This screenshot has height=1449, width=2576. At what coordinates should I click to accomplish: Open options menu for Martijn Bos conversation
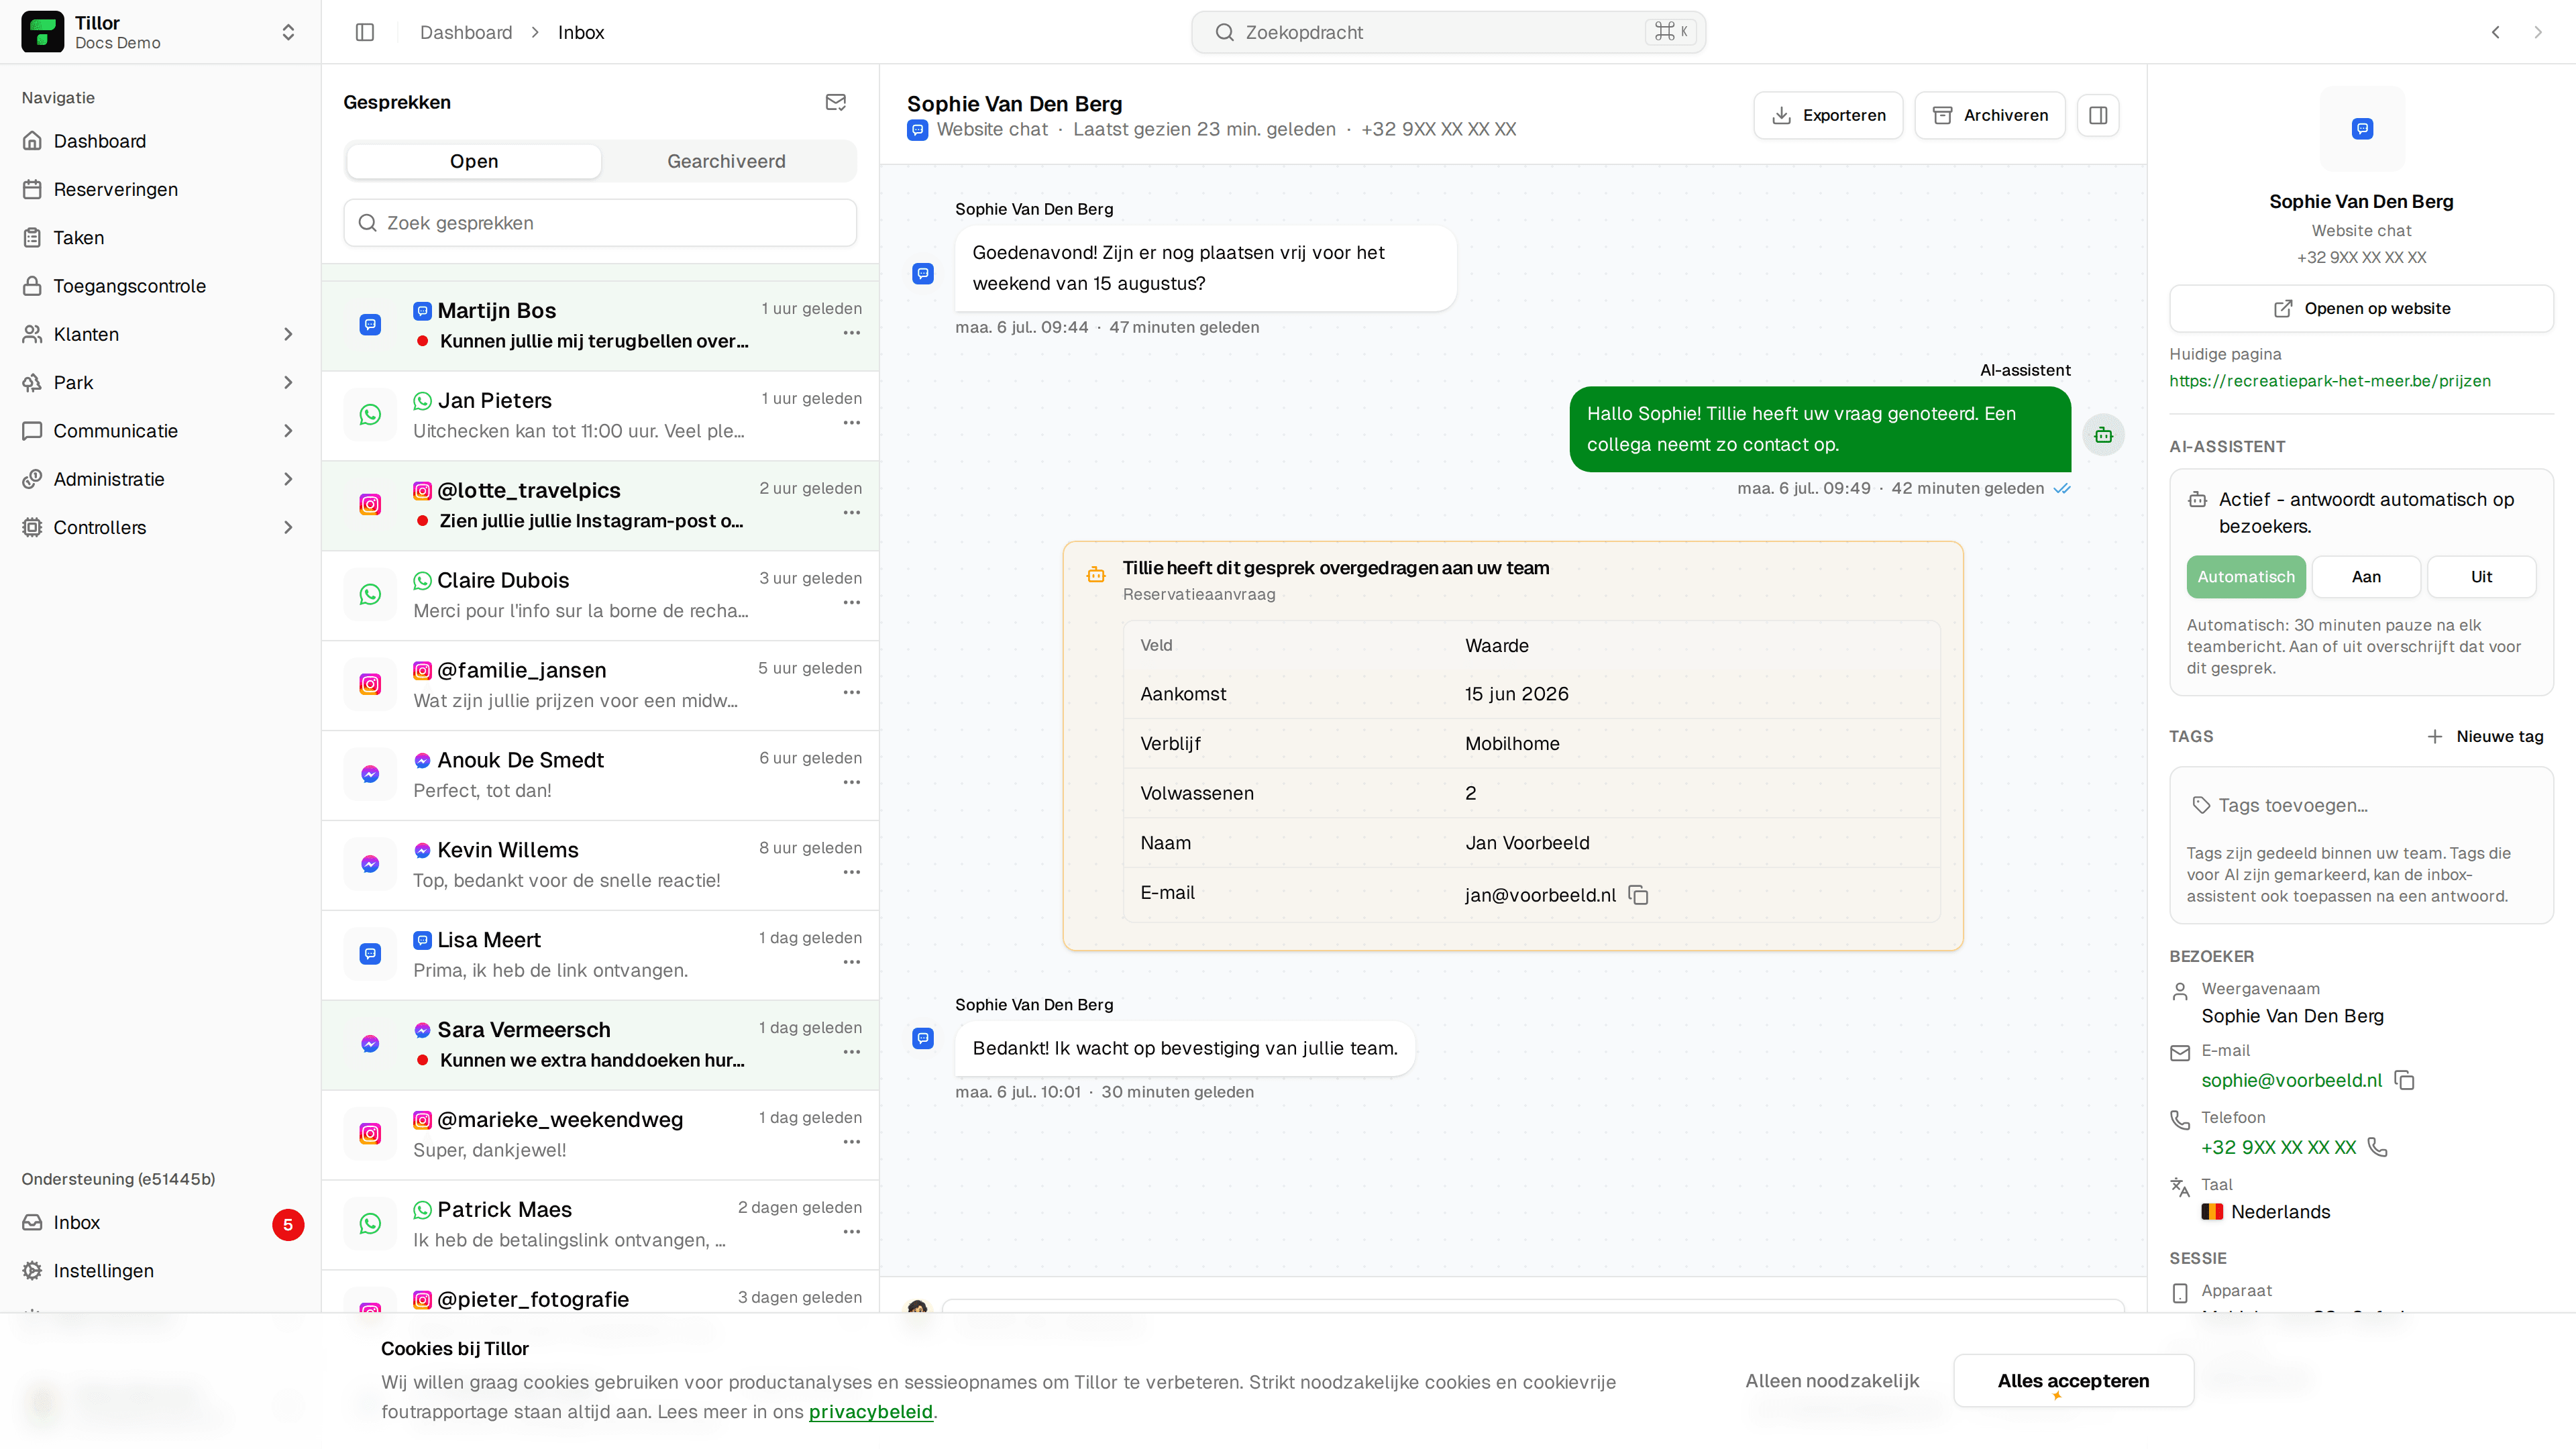click(x=851, y=333)
